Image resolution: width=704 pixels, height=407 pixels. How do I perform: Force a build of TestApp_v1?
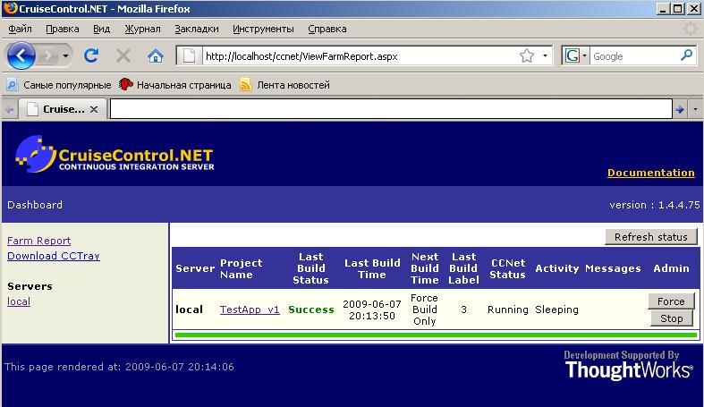(671, 301)
